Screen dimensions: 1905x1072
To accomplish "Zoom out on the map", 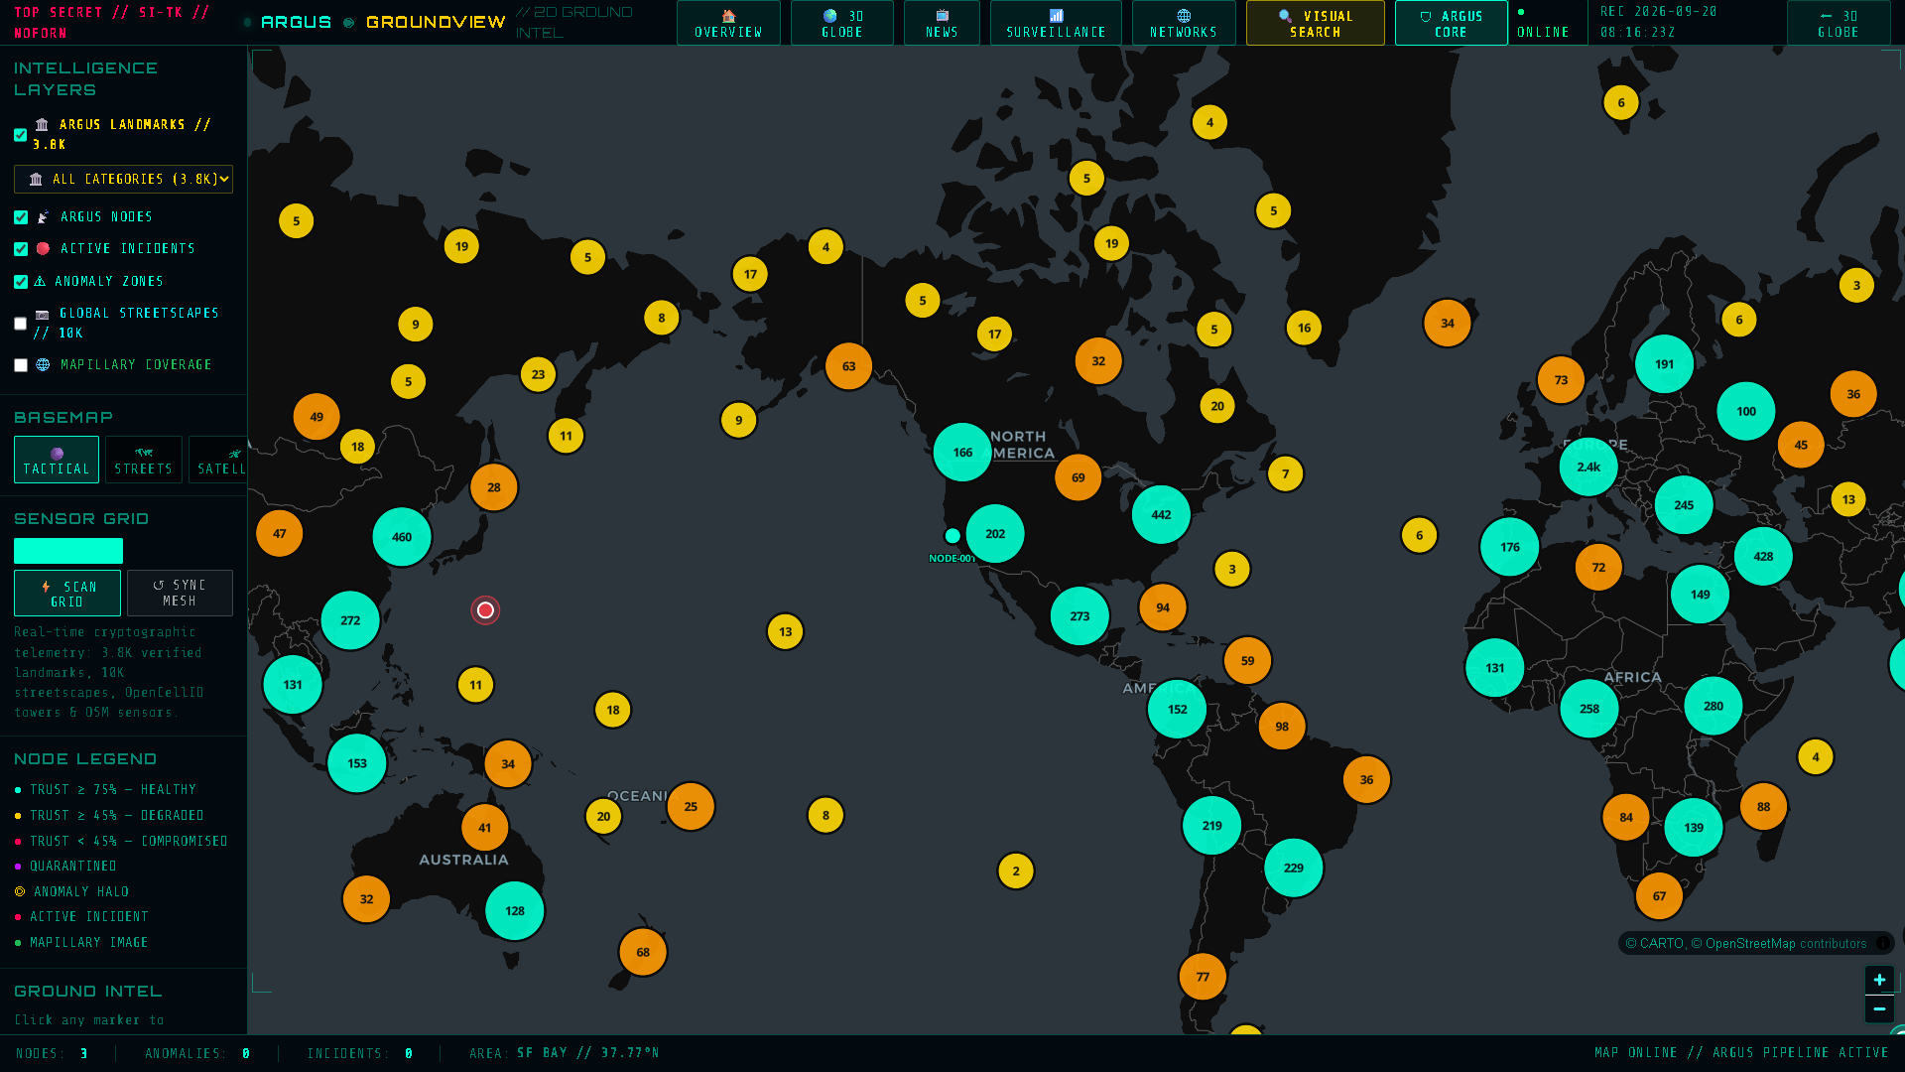I will pyautogui.click(x=1879, y=1008).
